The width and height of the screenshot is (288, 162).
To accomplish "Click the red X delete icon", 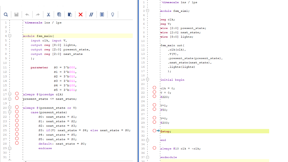I will [x=80, y=14].
